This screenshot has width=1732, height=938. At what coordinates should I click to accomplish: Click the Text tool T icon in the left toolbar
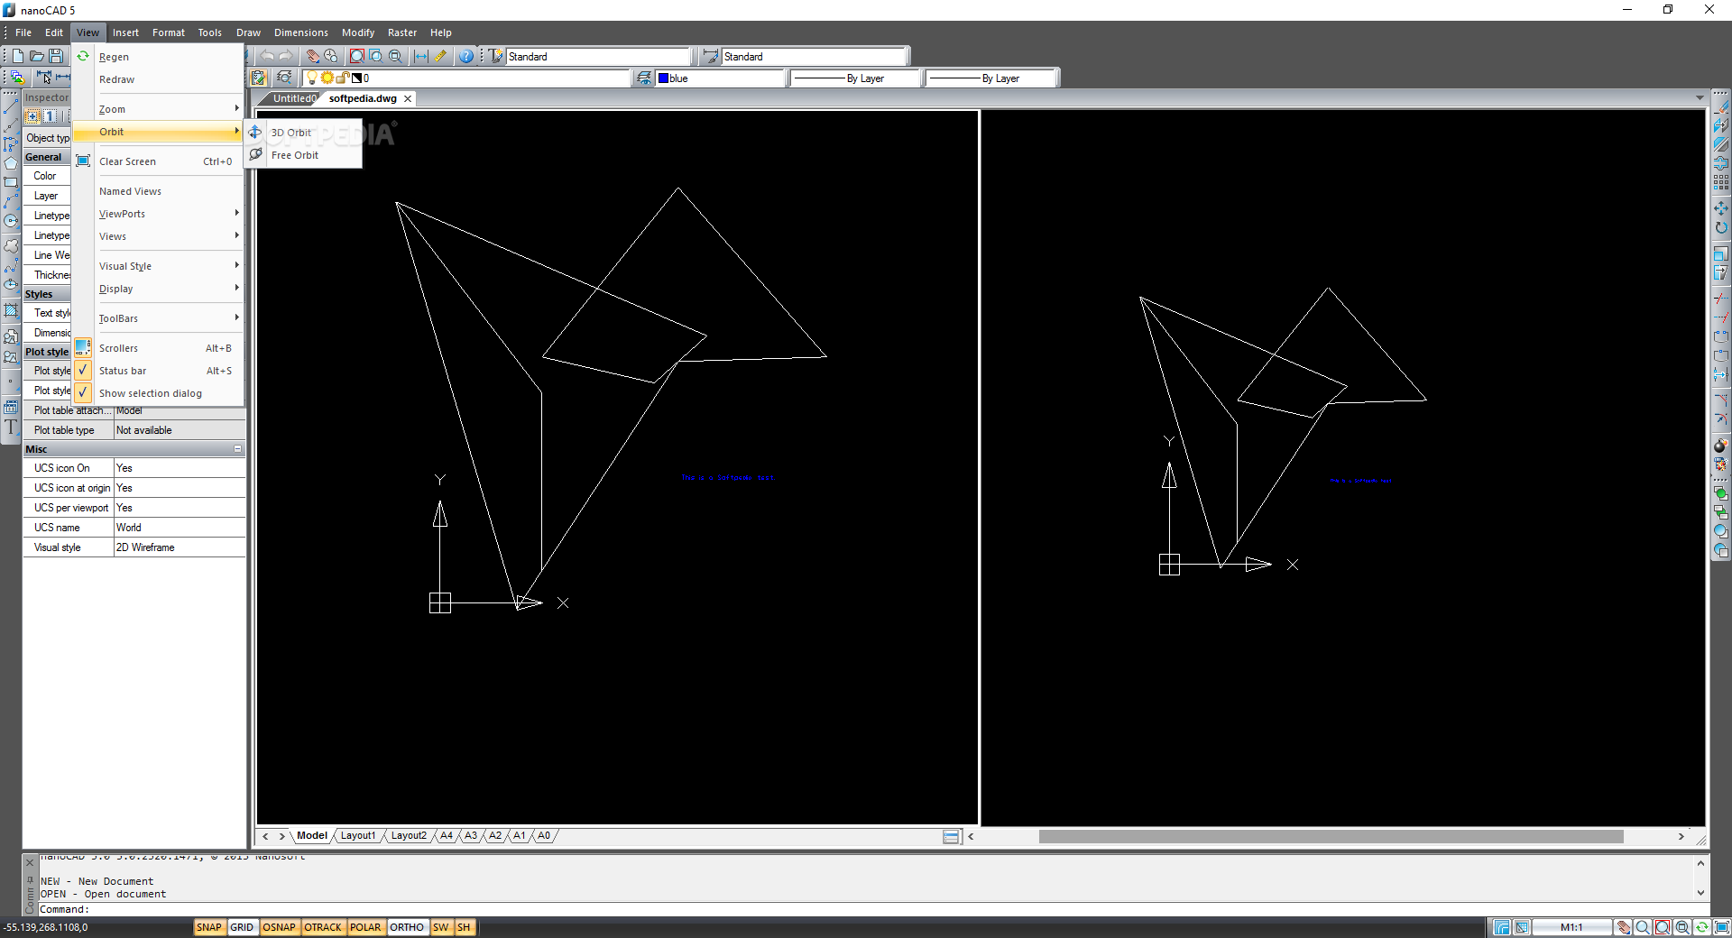click(11, 428)
